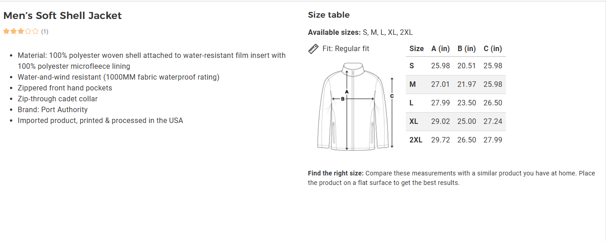Image resolution: width=606 pixels, height=241 pixels.
Task: Click the 20.51 measurement in the S row
Action: point(467,66)
